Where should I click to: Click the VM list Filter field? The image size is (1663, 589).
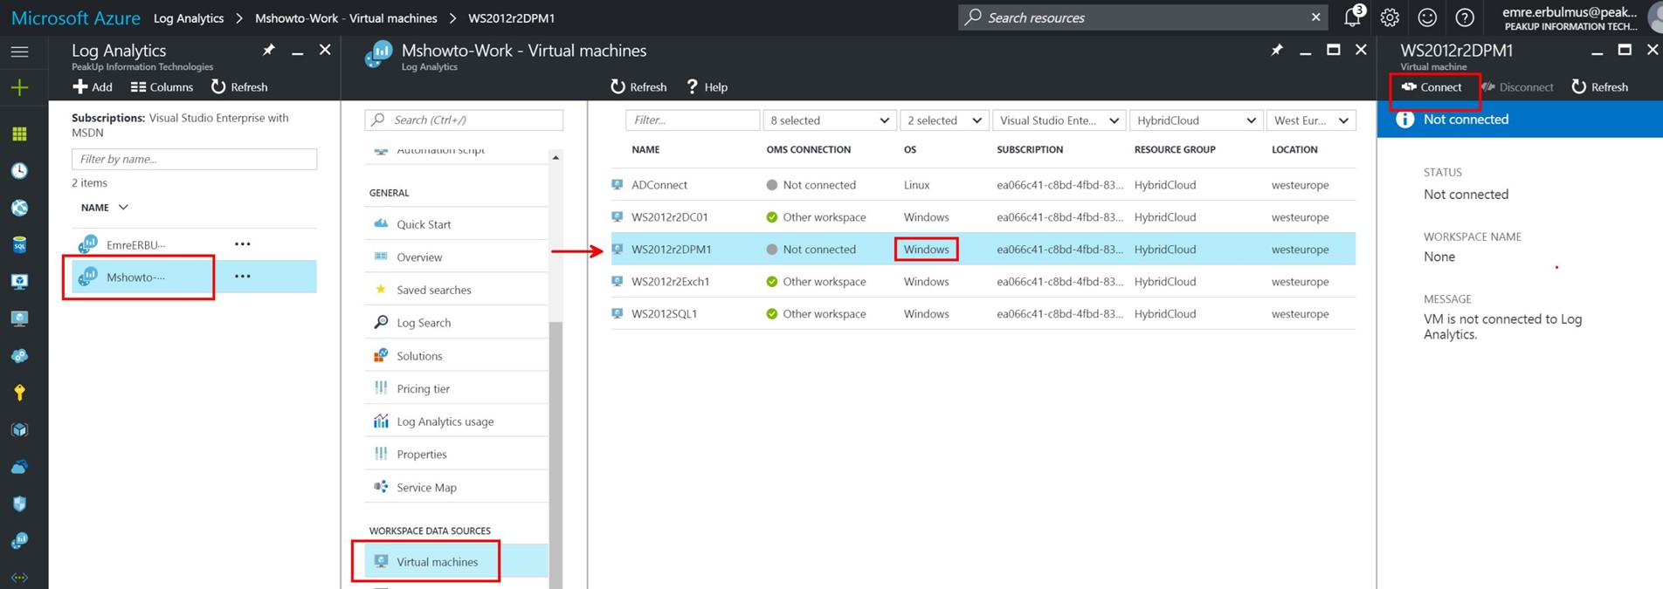click(x=693, y=120)
